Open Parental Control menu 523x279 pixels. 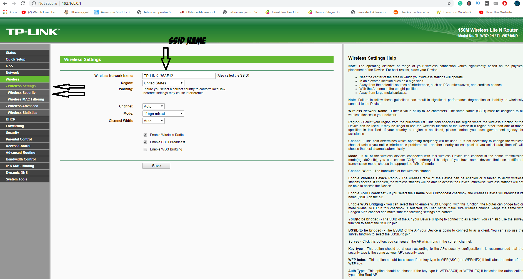click(x=25, y=139)
